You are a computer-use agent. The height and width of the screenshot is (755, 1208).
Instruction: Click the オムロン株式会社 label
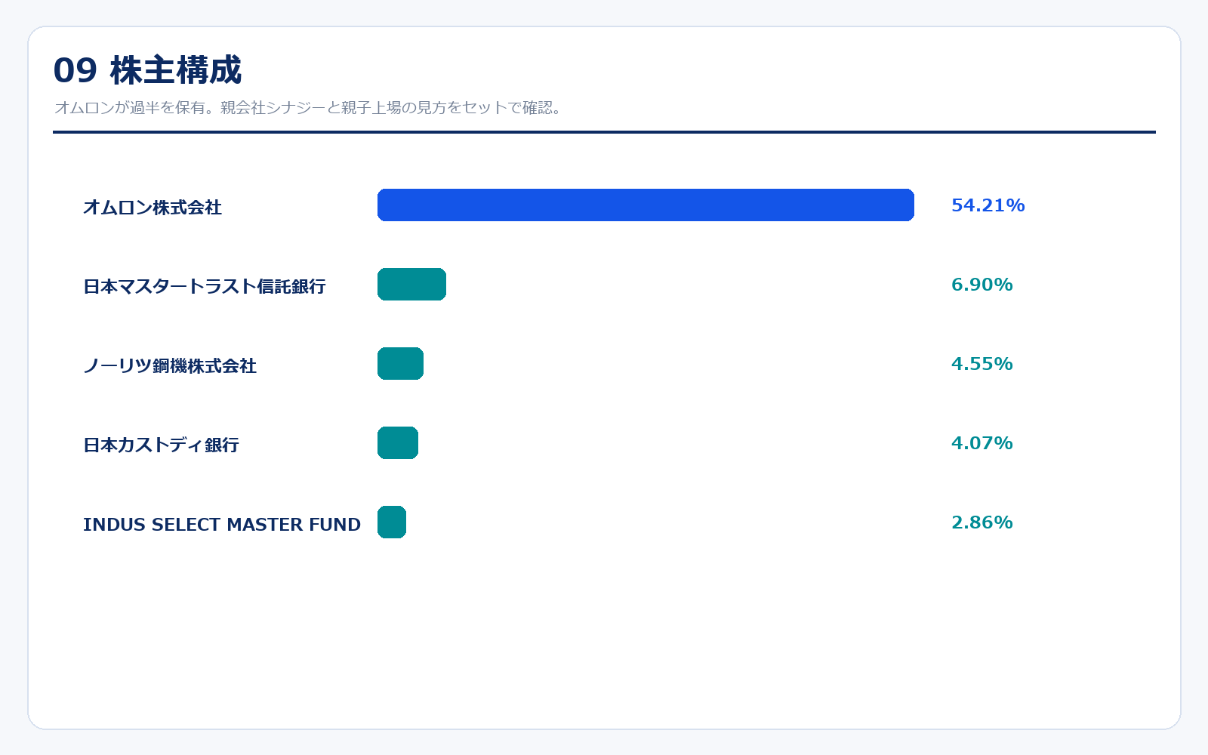153,207
